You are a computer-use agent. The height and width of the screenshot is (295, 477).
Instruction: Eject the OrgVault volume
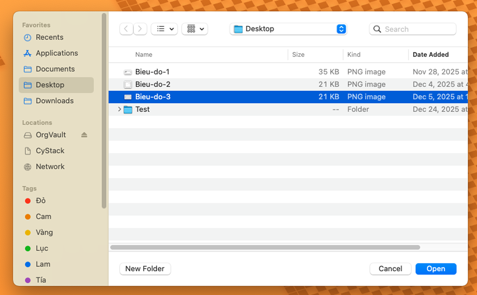point(84,135)
